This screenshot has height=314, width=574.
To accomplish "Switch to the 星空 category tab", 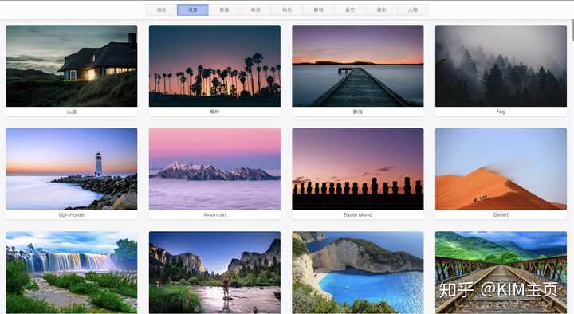I will [350, 10].
